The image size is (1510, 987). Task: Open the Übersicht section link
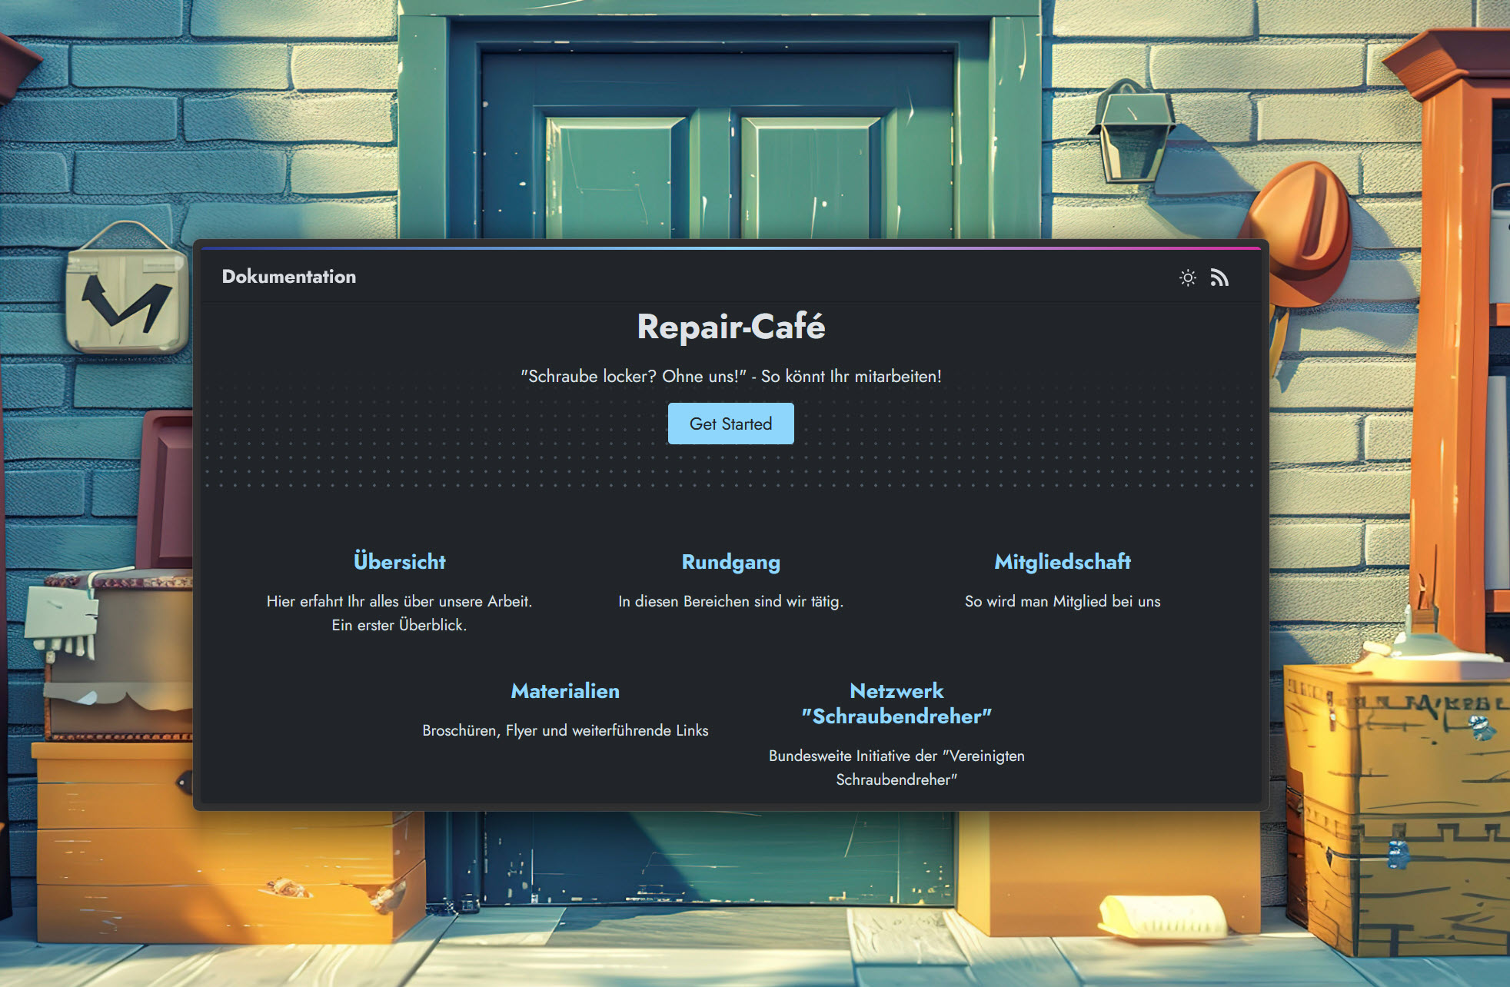tap(399, 561)
